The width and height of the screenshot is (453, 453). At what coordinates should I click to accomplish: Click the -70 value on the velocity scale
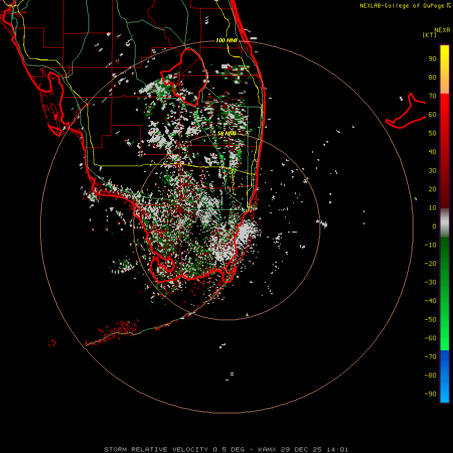pyautogui.click(x=430, y=357)
